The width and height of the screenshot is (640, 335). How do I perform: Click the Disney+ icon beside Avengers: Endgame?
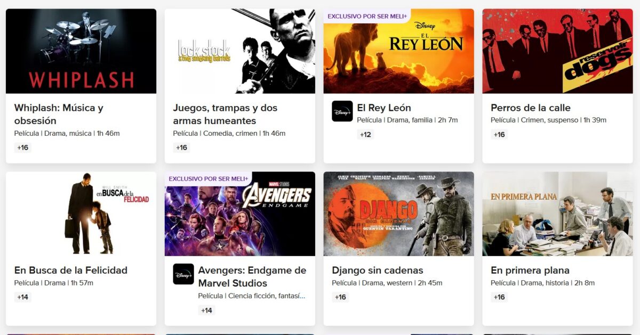(x=183, y=274)
